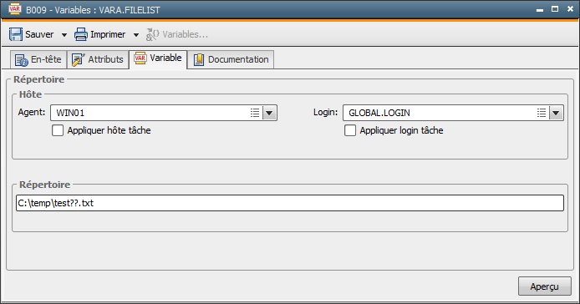This screenshot has width=580, height=304.
Task: Open the Login combo box dropdown arrow
Action: pos(556,113)
